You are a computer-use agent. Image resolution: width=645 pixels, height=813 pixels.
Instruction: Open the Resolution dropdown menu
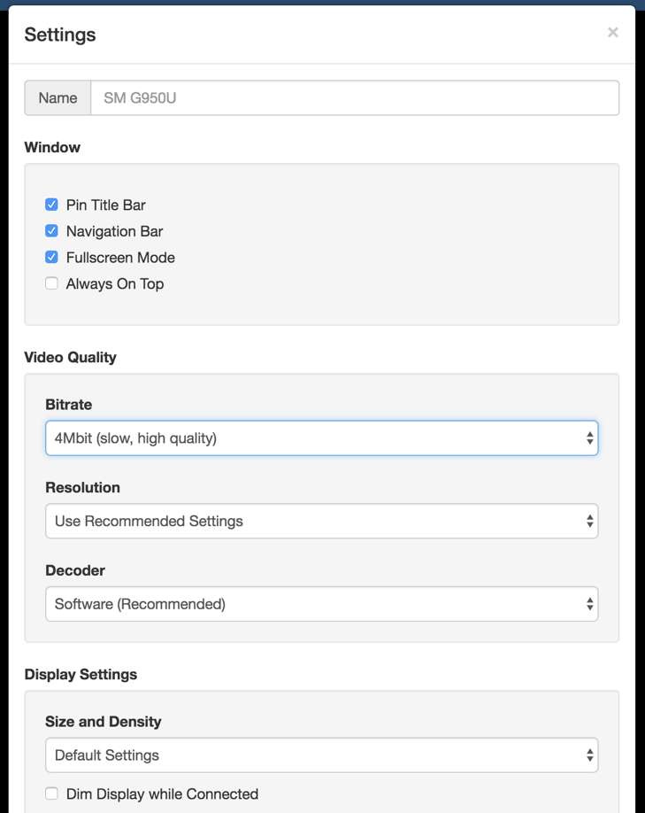[310, 522]
